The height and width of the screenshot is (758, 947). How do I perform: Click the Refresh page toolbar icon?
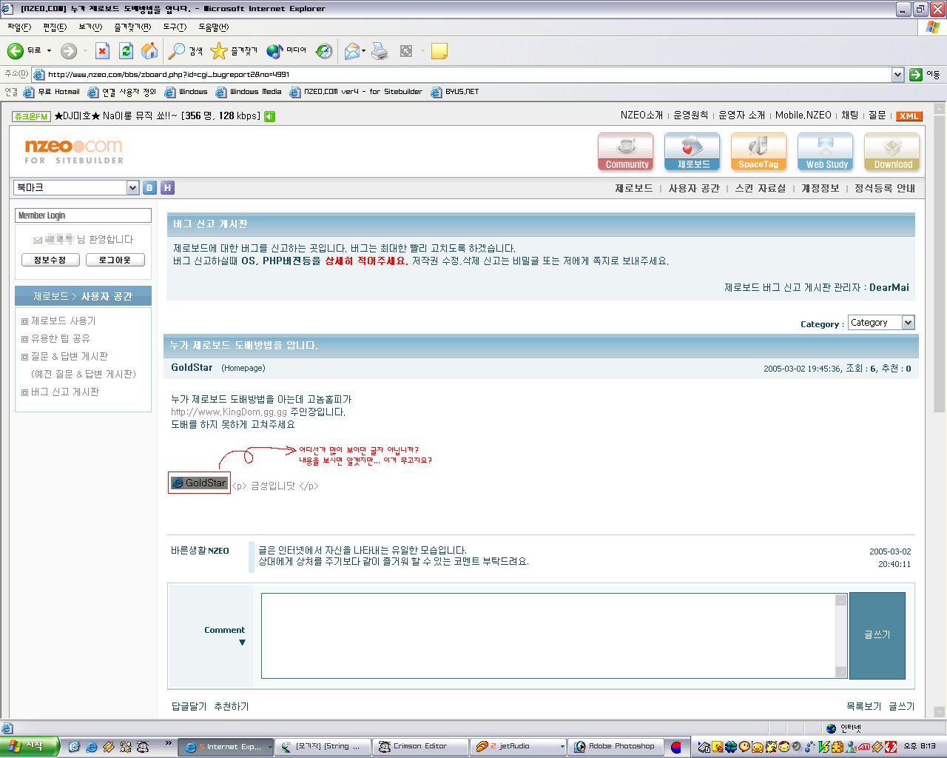pyautogui.click(x=126, y=51)
